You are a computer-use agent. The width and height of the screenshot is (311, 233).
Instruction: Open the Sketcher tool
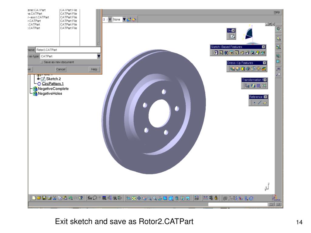point(232,36)
